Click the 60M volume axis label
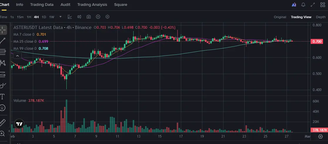This screenshot has width=328, height=144. (316, 101)
